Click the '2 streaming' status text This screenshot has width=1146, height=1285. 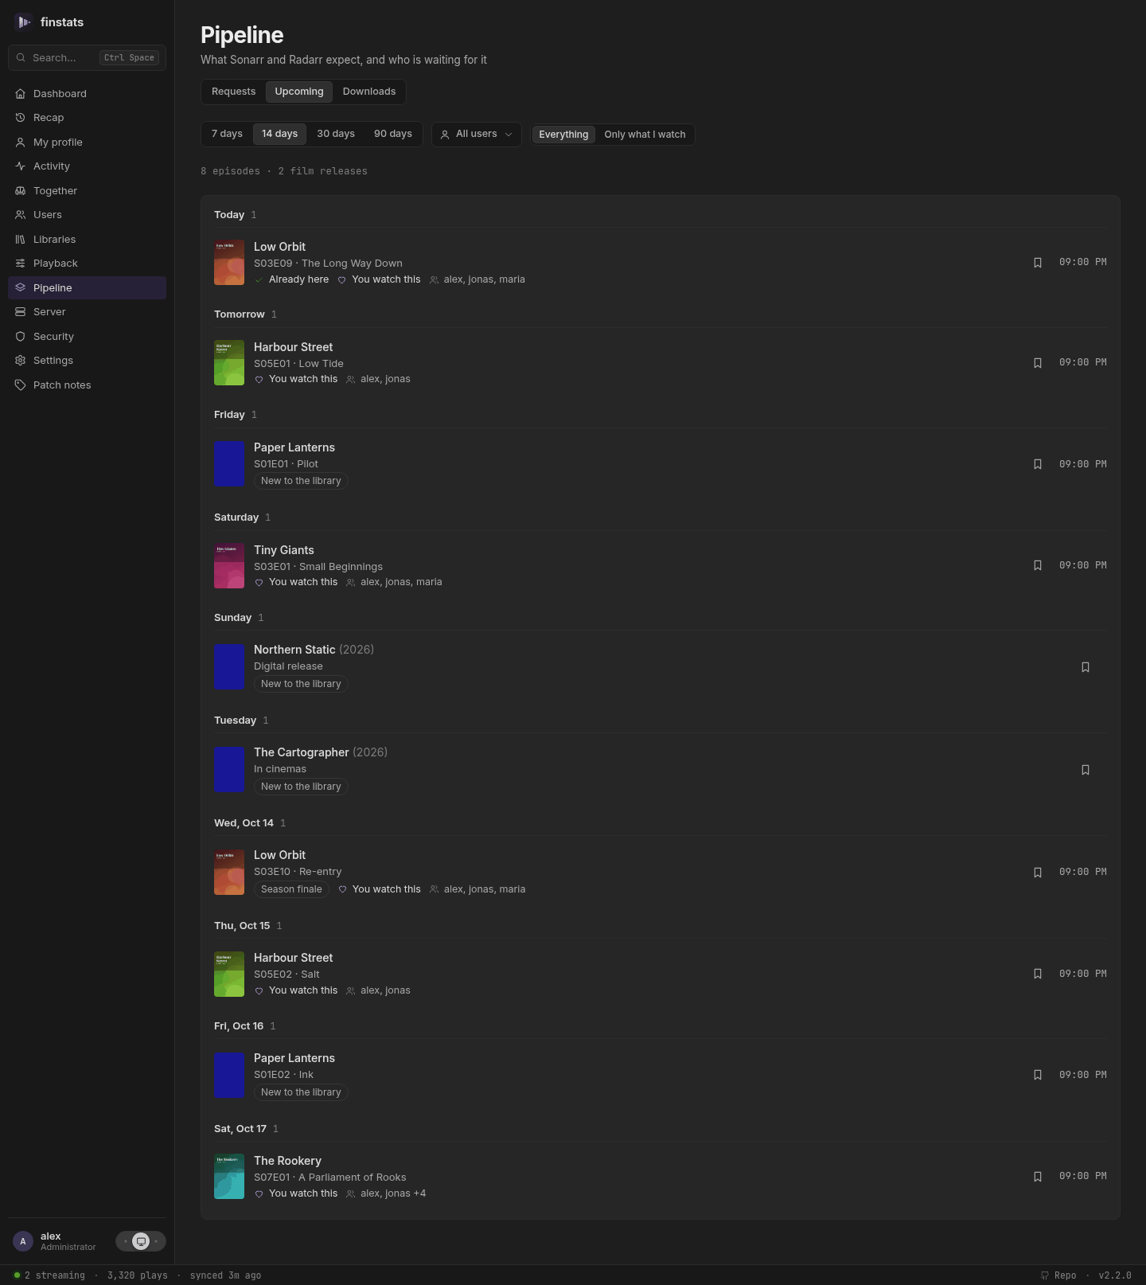click(55, 1275)
